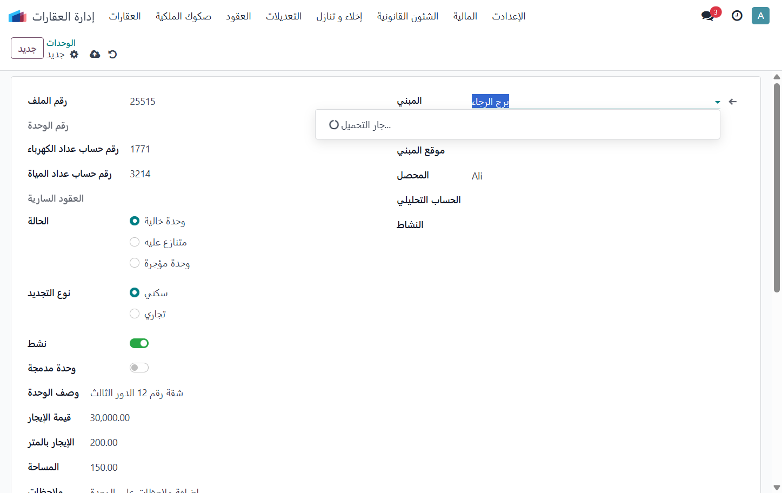
Task: Discard changes with the undo arrow icon
Action: (112, 54)
